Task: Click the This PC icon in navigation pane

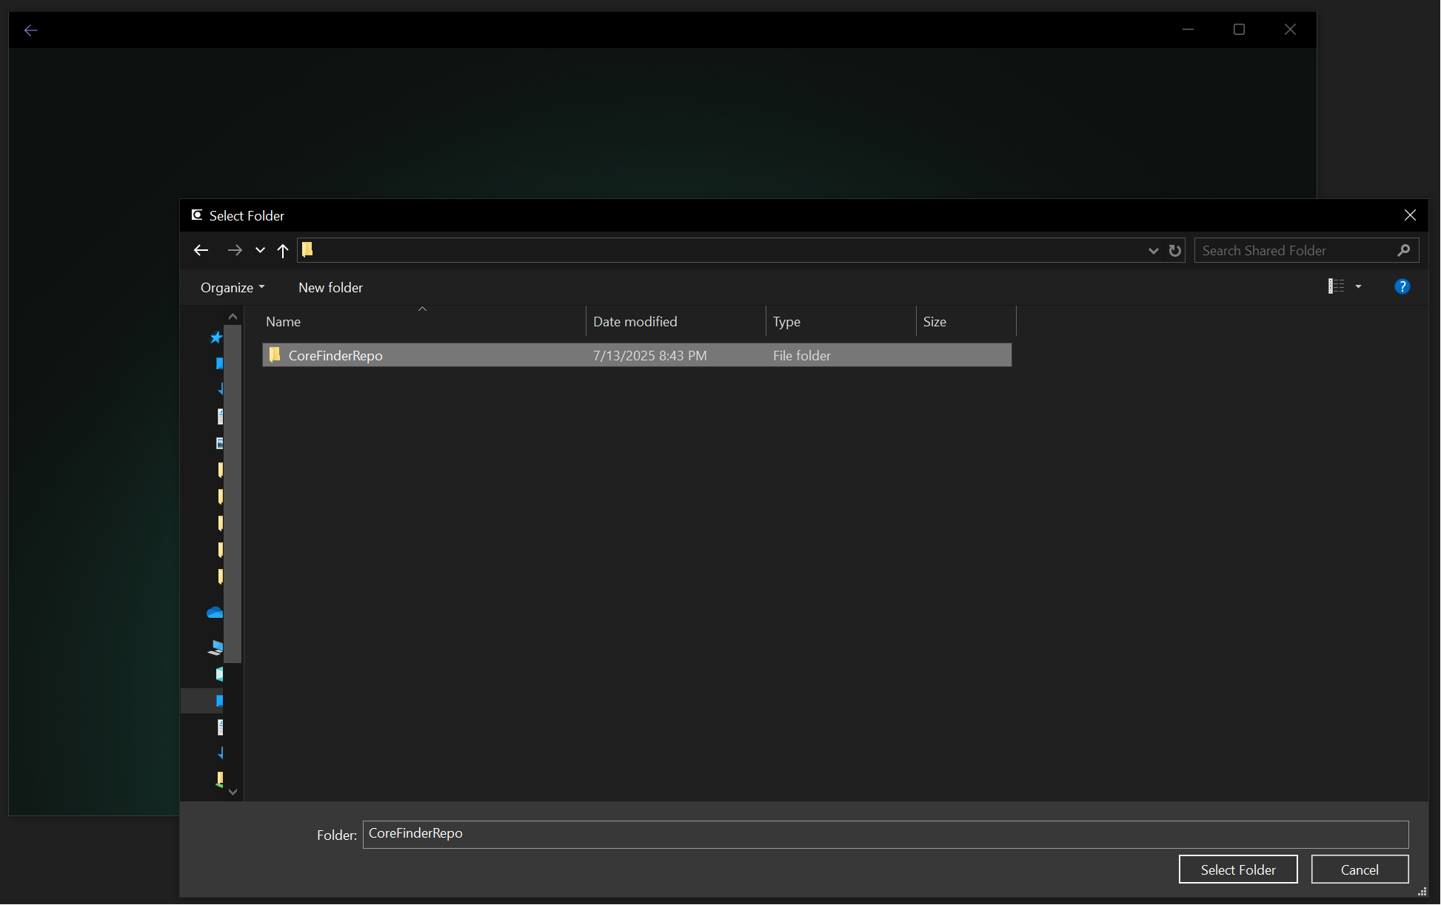Action: pyautogui.click(x=215, y=646)
